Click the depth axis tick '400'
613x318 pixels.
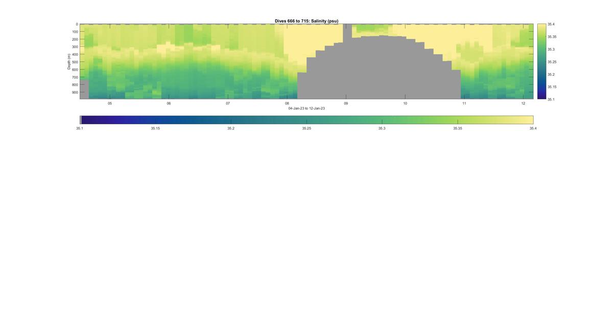(75, 55)
